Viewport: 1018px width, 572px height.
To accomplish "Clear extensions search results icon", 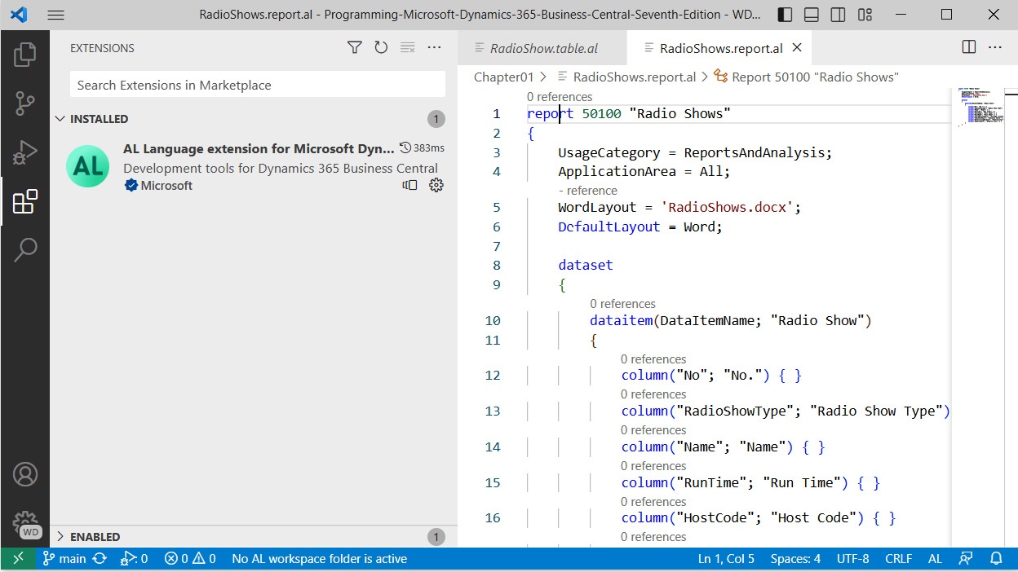I will coord(408,48).
